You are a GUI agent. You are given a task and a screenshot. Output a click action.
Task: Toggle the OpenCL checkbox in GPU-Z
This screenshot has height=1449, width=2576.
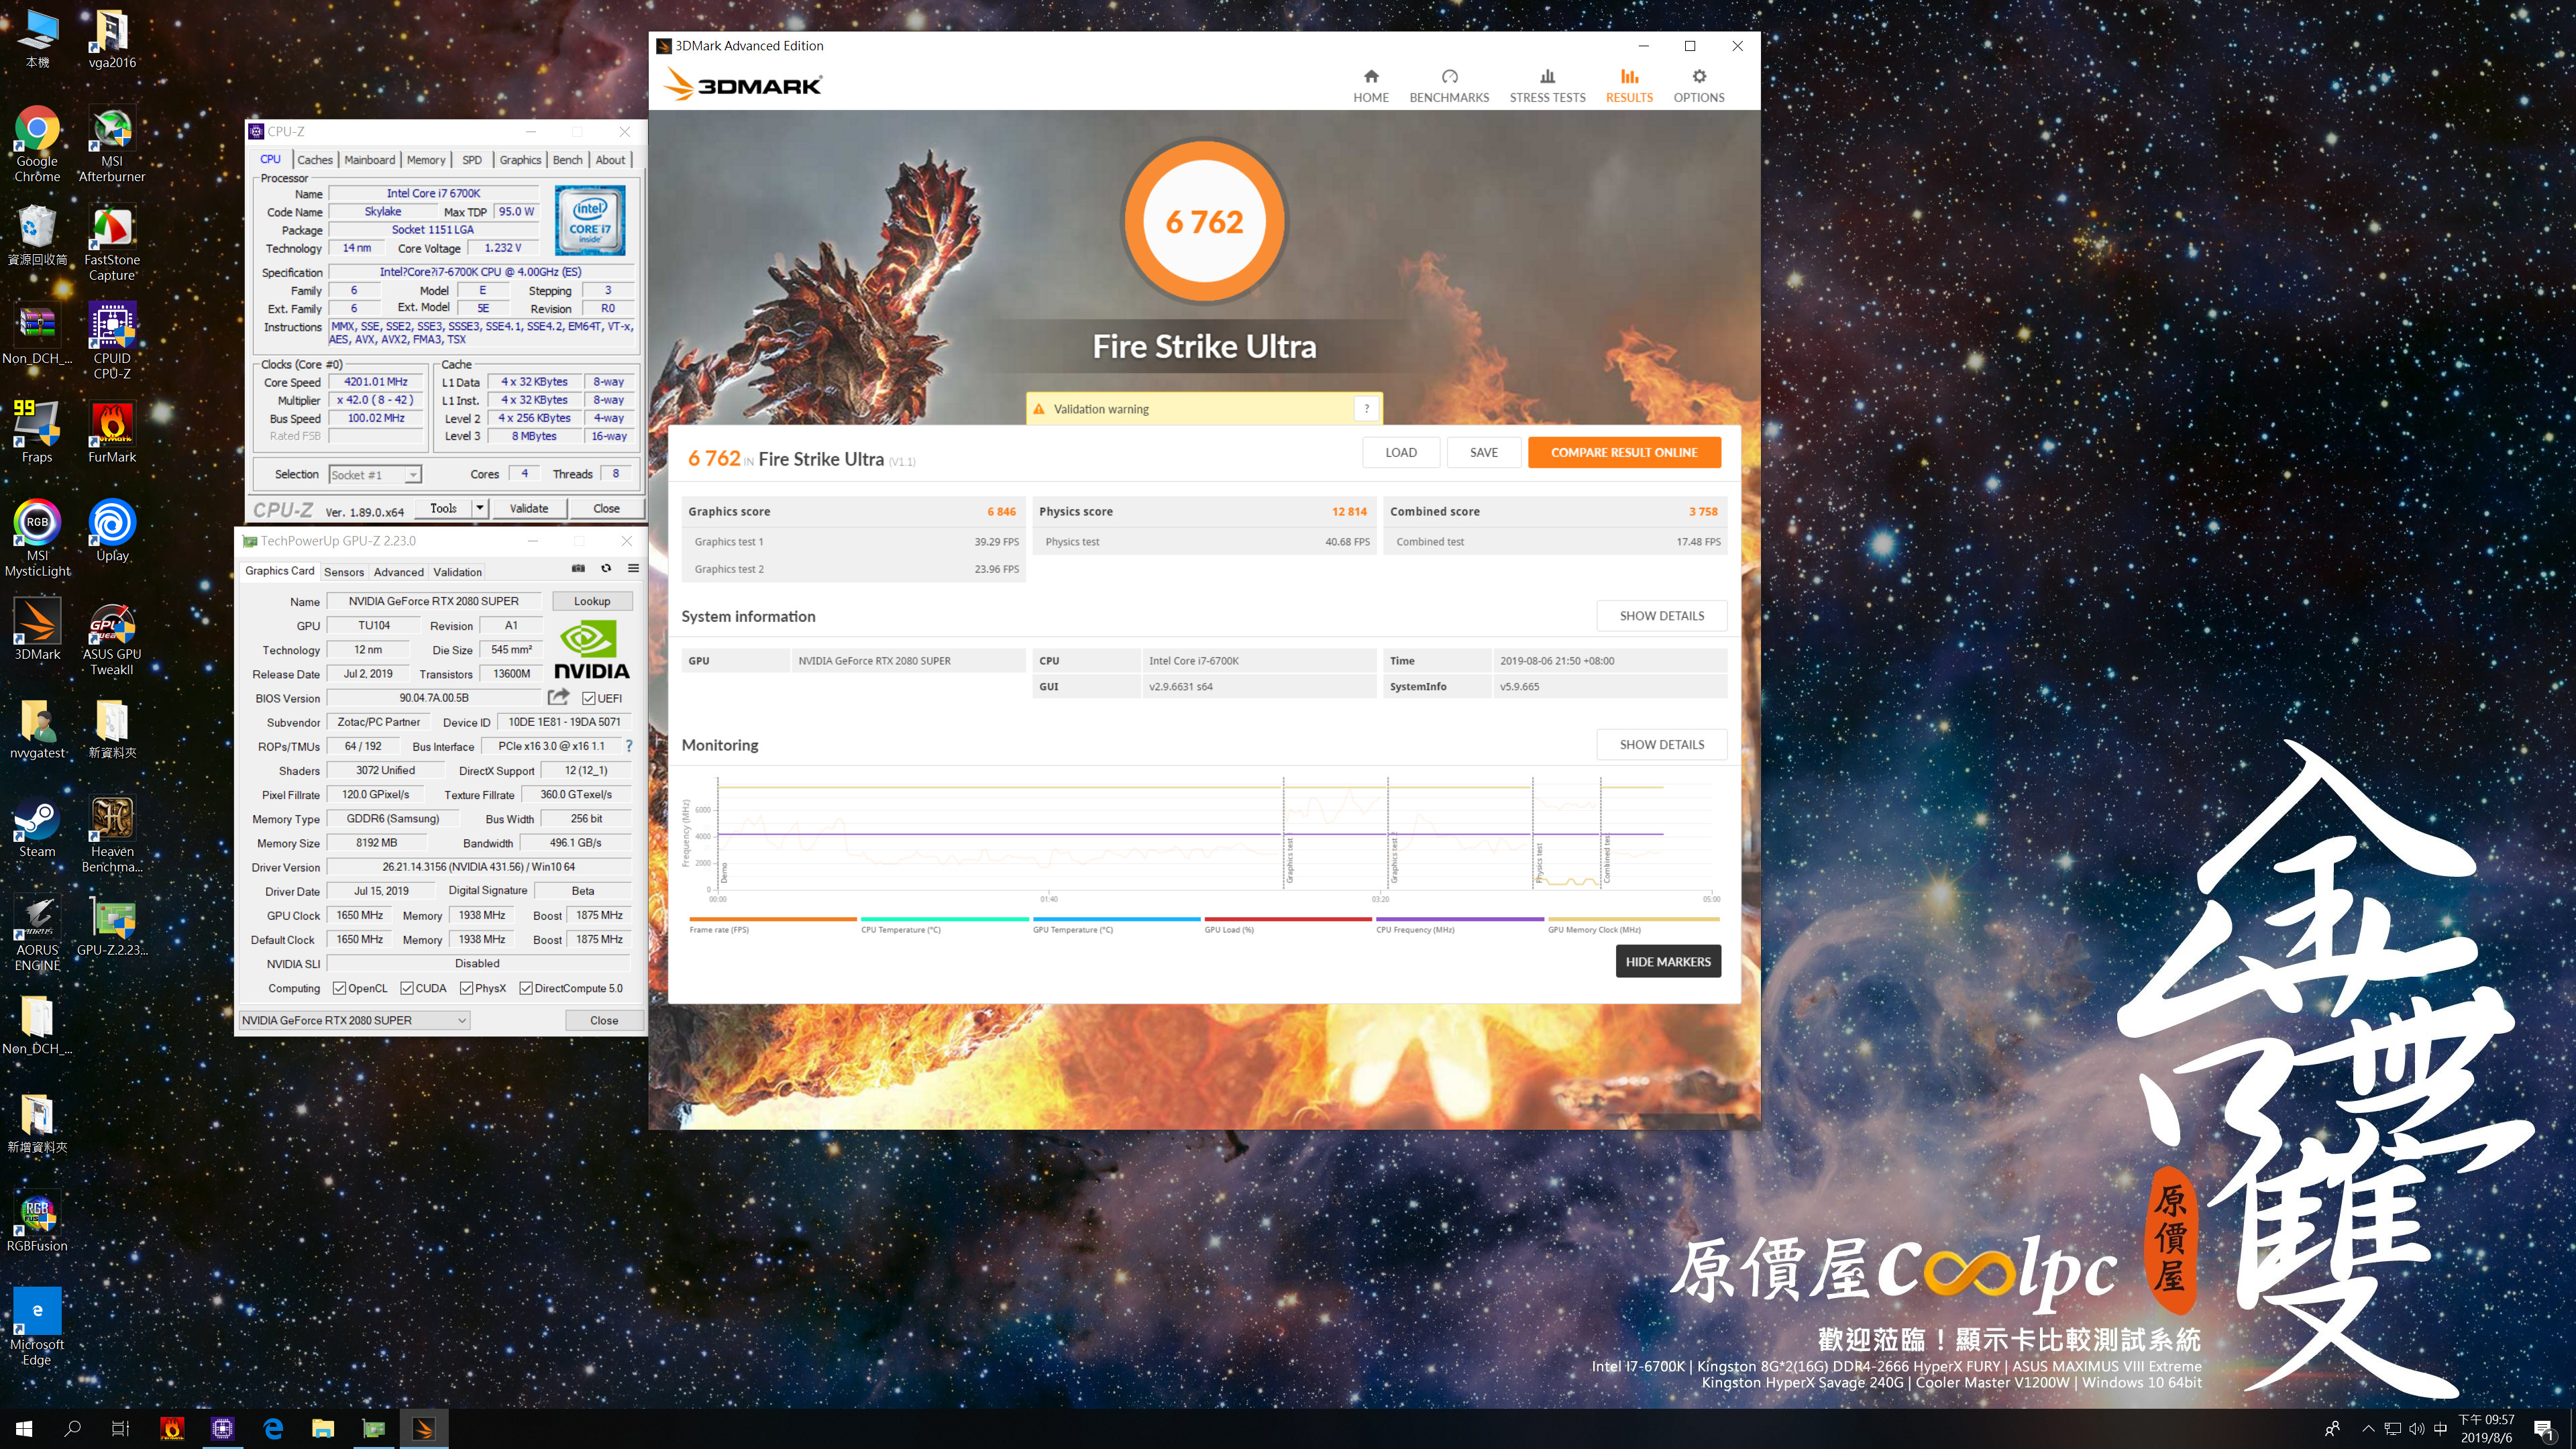[x=339, y=988]
